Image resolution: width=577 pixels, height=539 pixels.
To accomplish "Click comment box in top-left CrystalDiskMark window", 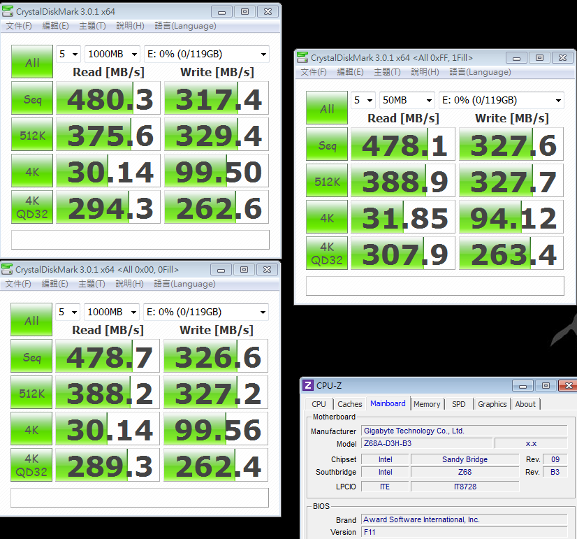I will click(140, 240).
